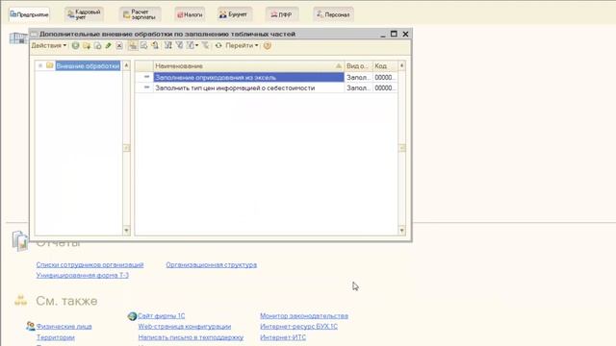Click the pencil Edit item icon
Viewport: 616px width, 346px height.
[x=109, y=46]
